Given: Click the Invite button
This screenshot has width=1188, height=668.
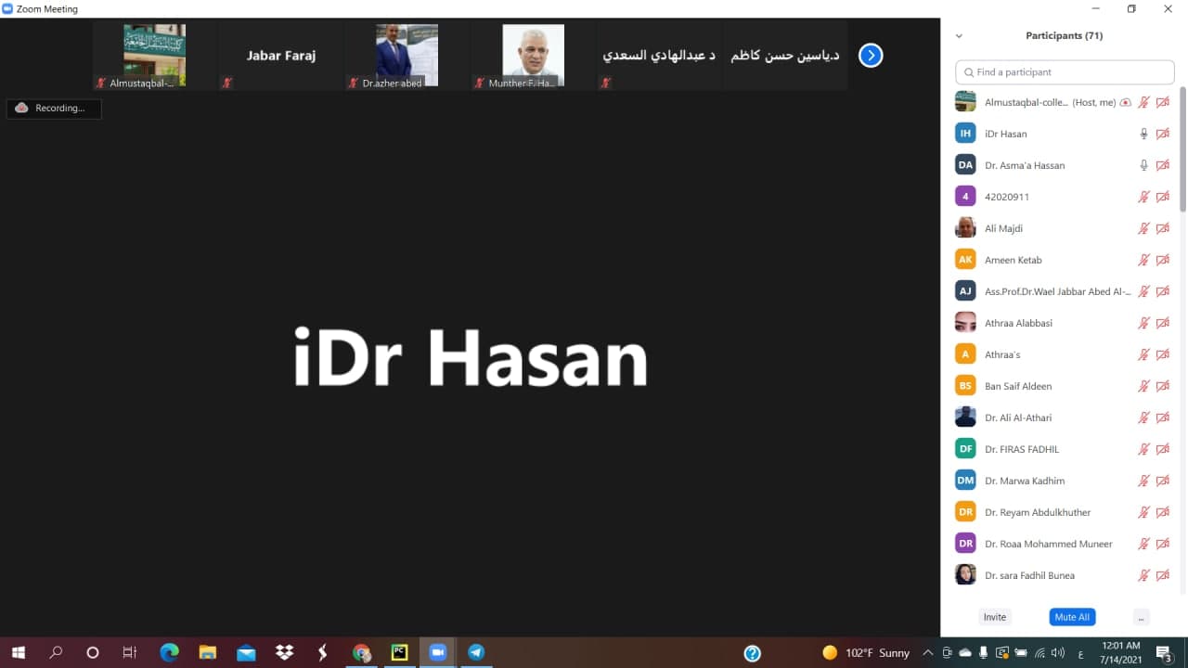Looking at the screenshot, I should [x=995, y=617].
